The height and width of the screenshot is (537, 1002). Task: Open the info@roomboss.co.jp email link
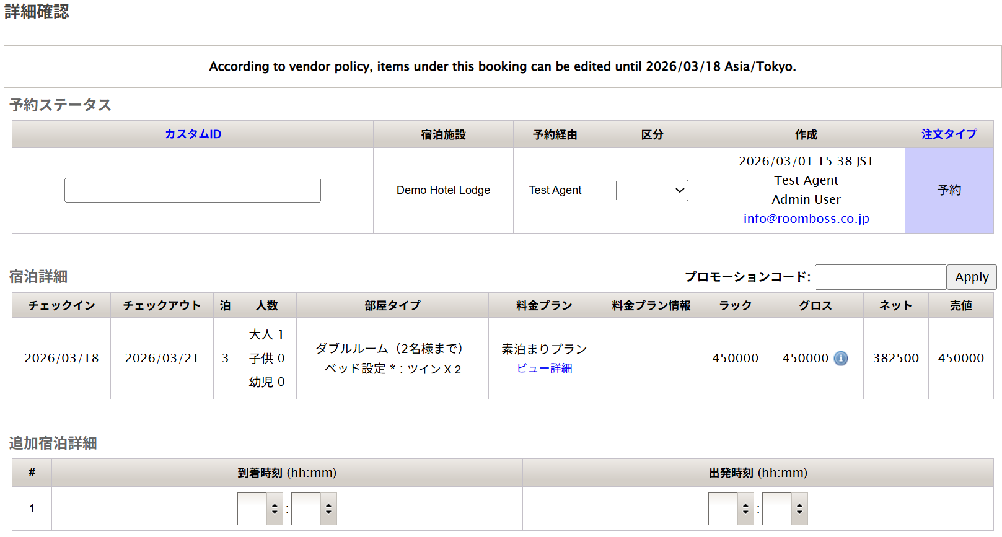pyautogui.click(x=806, y=219)
